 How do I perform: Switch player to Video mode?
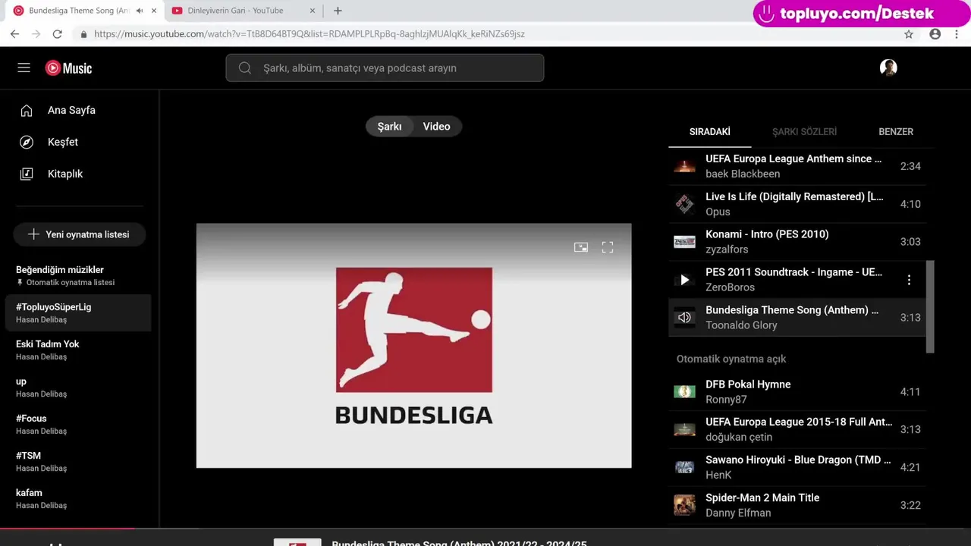click(437, 127)
